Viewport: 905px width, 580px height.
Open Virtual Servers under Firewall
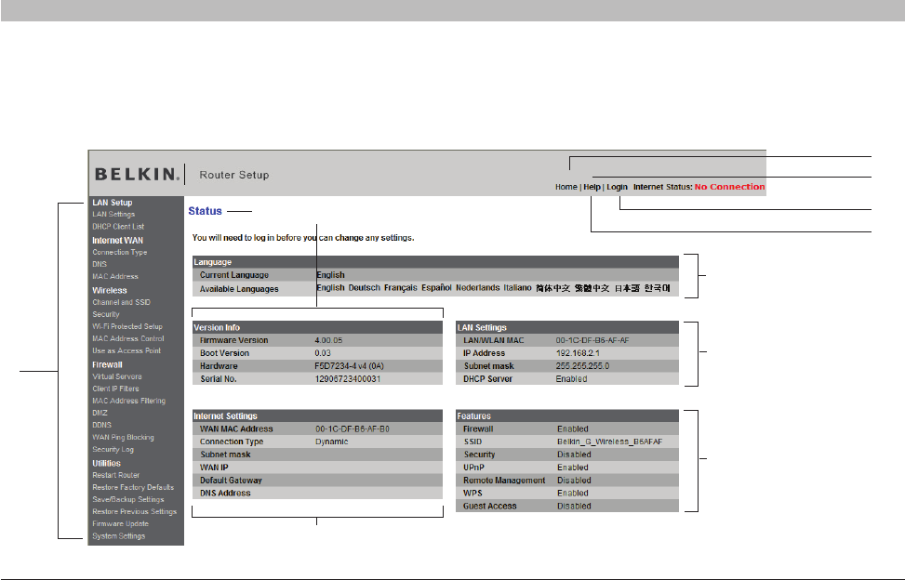coord(116,376)
